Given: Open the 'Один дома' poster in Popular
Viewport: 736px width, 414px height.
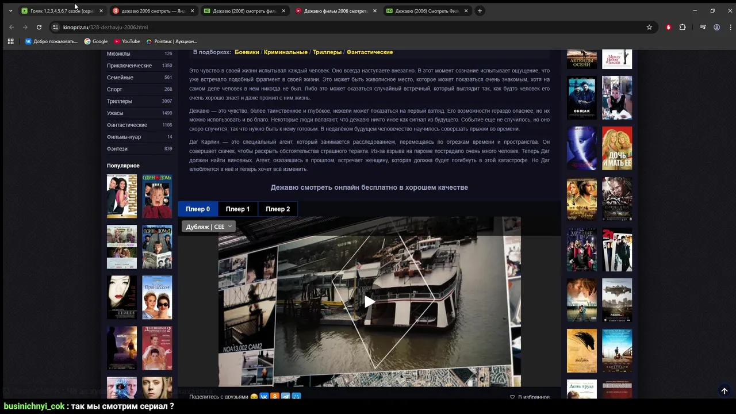Looking at the screenshot, I should 157,196.
